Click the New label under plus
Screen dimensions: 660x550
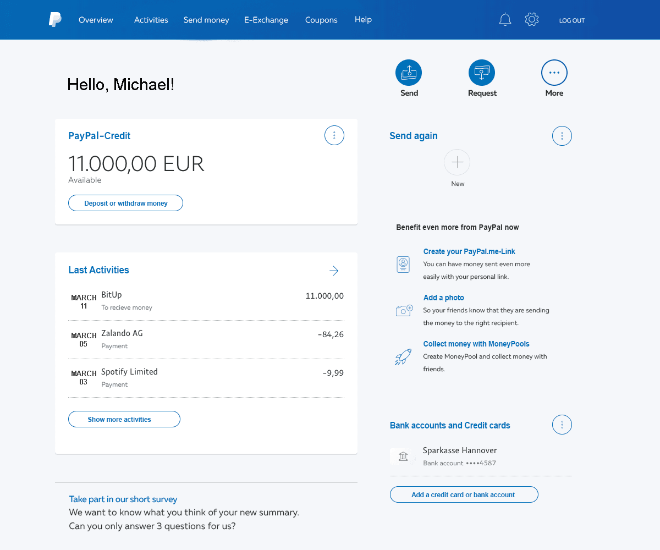coord(458,184)
